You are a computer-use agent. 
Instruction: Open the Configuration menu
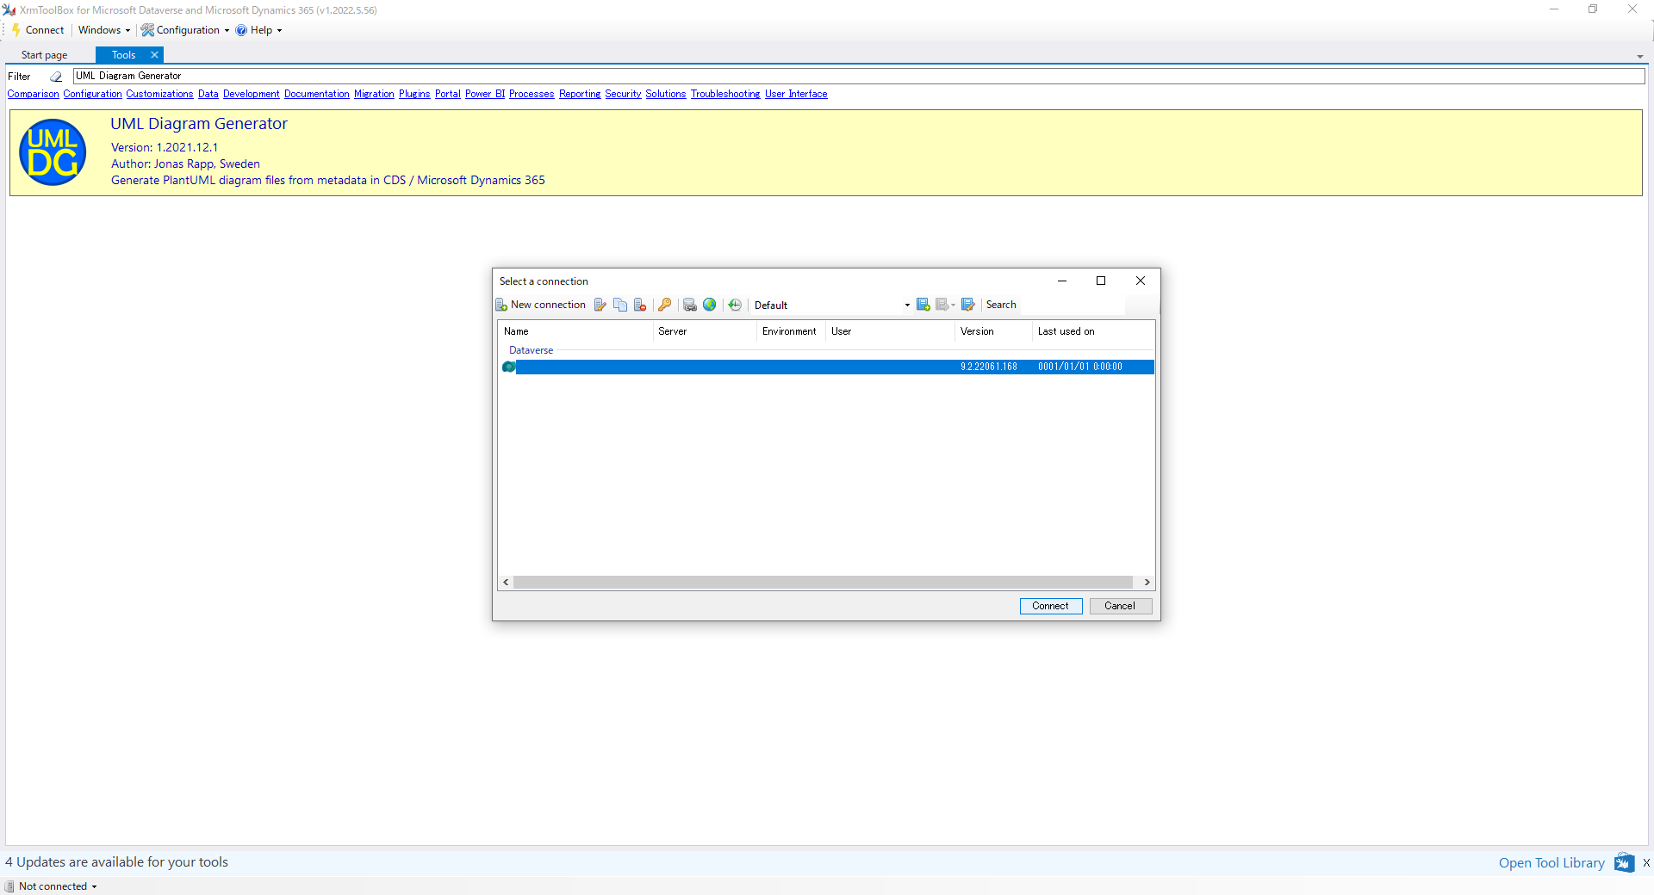tap(185, 30)
